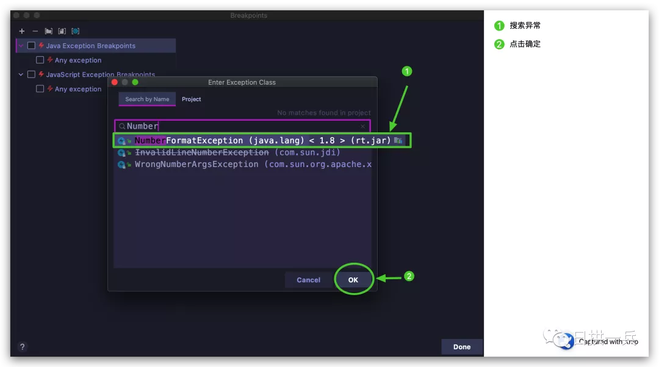Click the class icon beside NumberFormatException
The image size is (659, 367).
123,140
